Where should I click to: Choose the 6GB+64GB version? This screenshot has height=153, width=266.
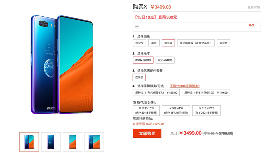pyautogui.click(x=165, y=60)
